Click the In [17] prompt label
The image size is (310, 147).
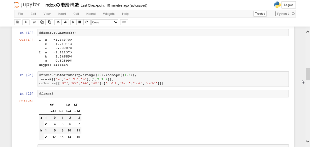(x=28, y=33)
